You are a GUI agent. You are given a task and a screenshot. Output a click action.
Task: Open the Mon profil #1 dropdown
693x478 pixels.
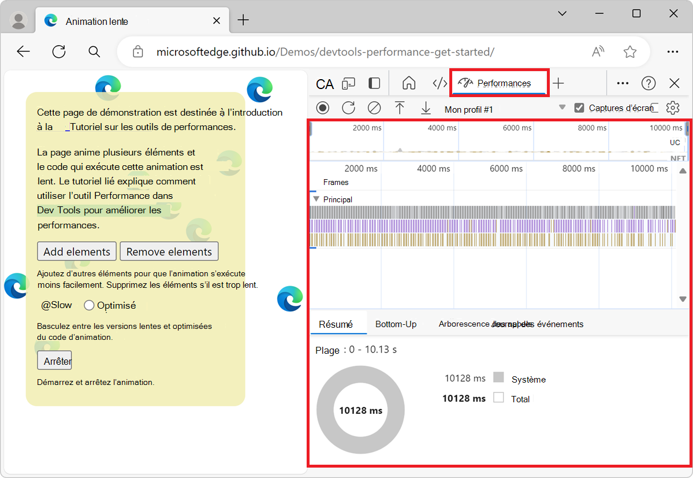tap(562, 108)
